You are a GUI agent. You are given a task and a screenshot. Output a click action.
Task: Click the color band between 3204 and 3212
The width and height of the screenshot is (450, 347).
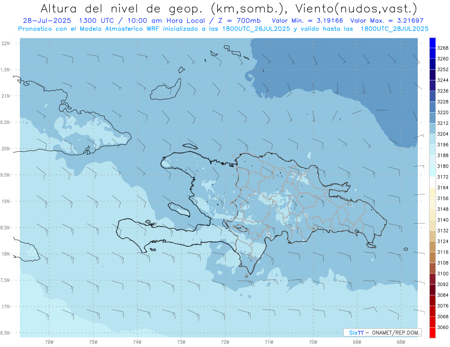coord(432,128)
